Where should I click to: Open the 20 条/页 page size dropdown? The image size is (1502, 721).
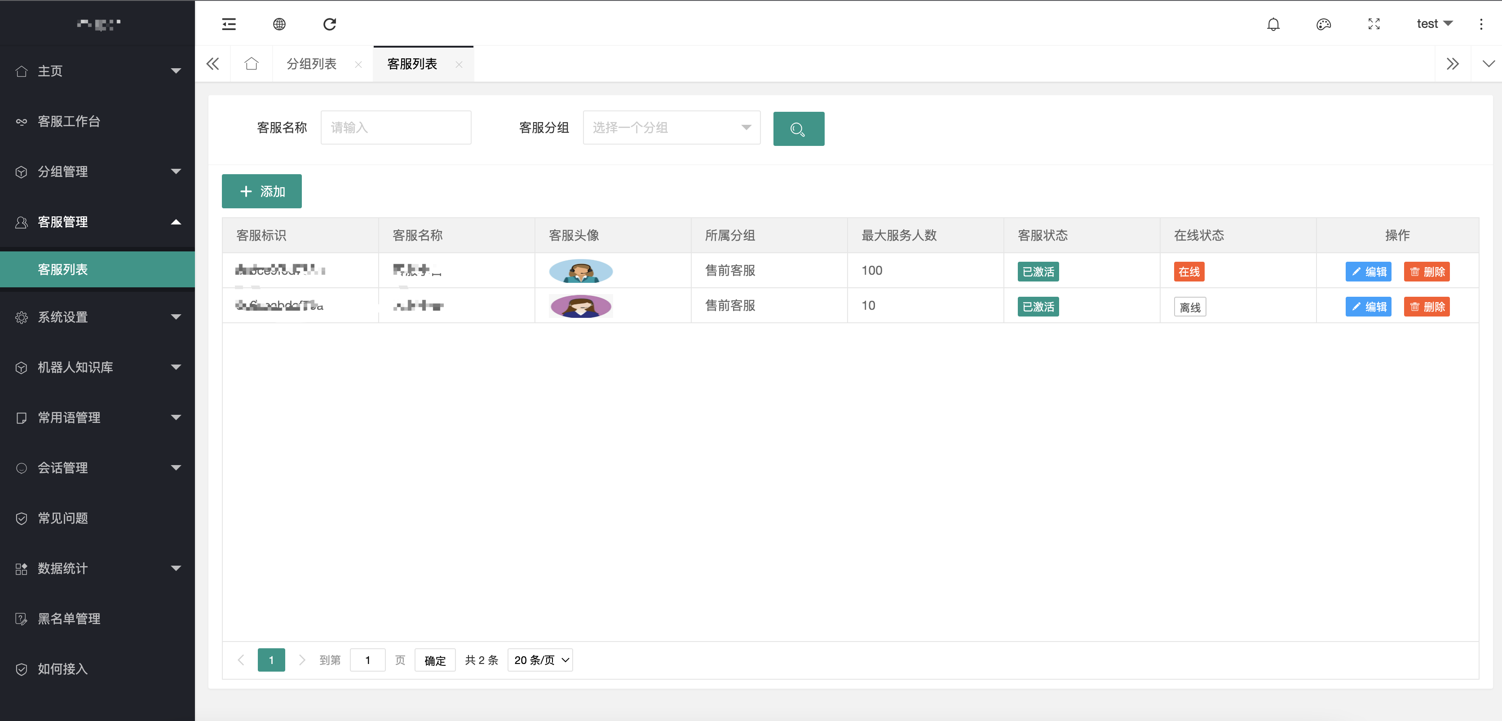[540, 660]
